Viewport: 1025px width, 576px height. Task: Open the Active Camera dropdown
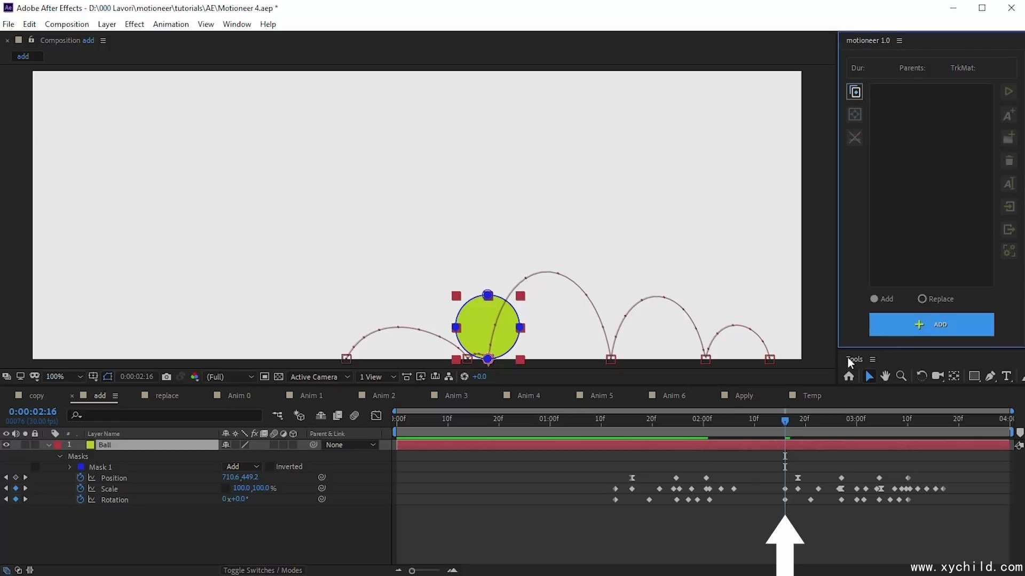pyautogui.click(x=319, y=377)
